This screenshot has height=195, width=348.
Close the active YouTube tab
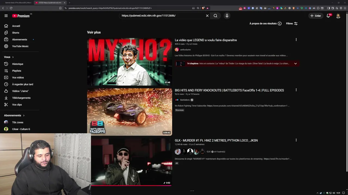(x=64, y=3)
